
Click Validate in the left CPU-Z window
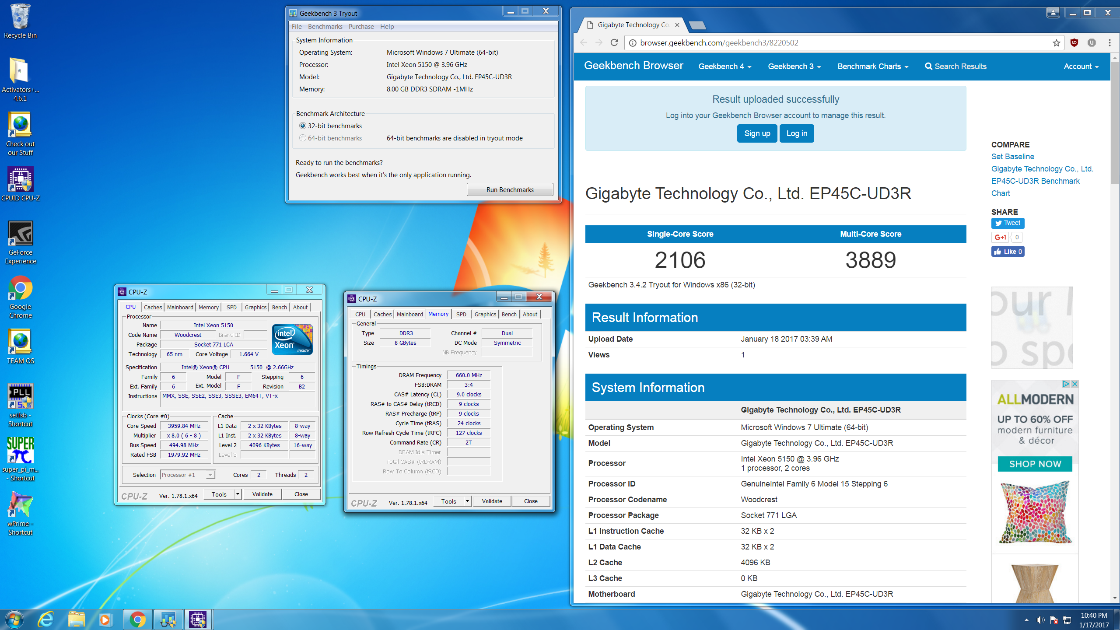262,494
